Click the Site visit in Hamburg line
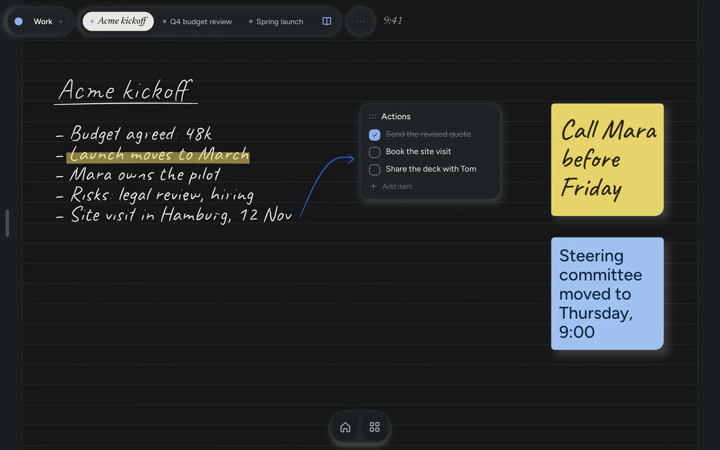 click(174, 215)
